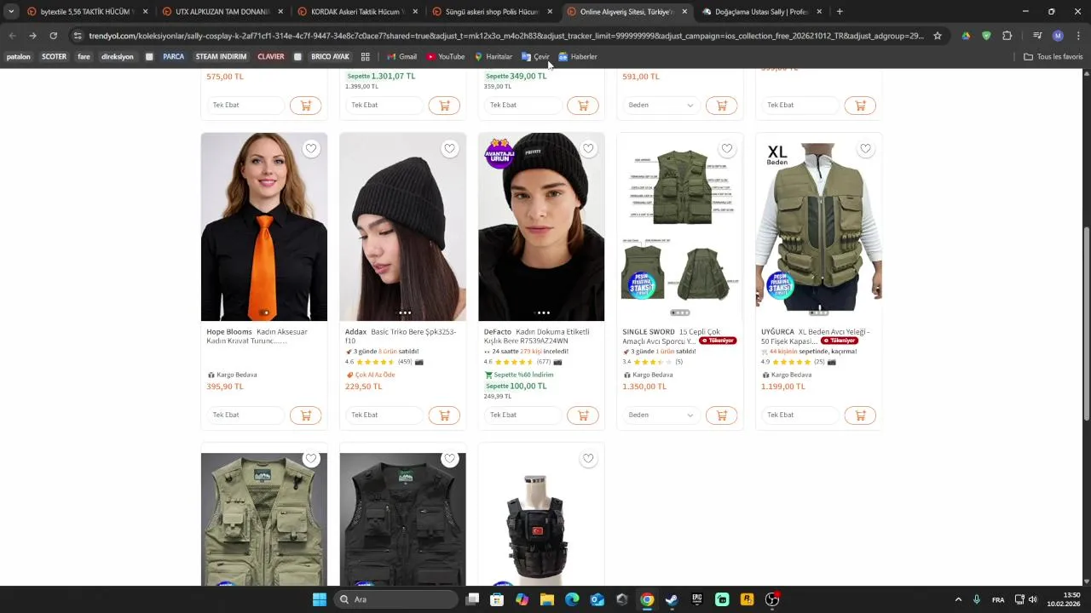Add the 1.301,07 TL item to cart
The image size is (1091, 613).
pos(444,106)
